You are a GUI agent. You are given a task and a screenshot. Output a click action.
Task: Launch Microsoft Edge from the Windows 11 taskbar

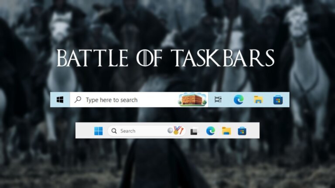tap(210, 131)
